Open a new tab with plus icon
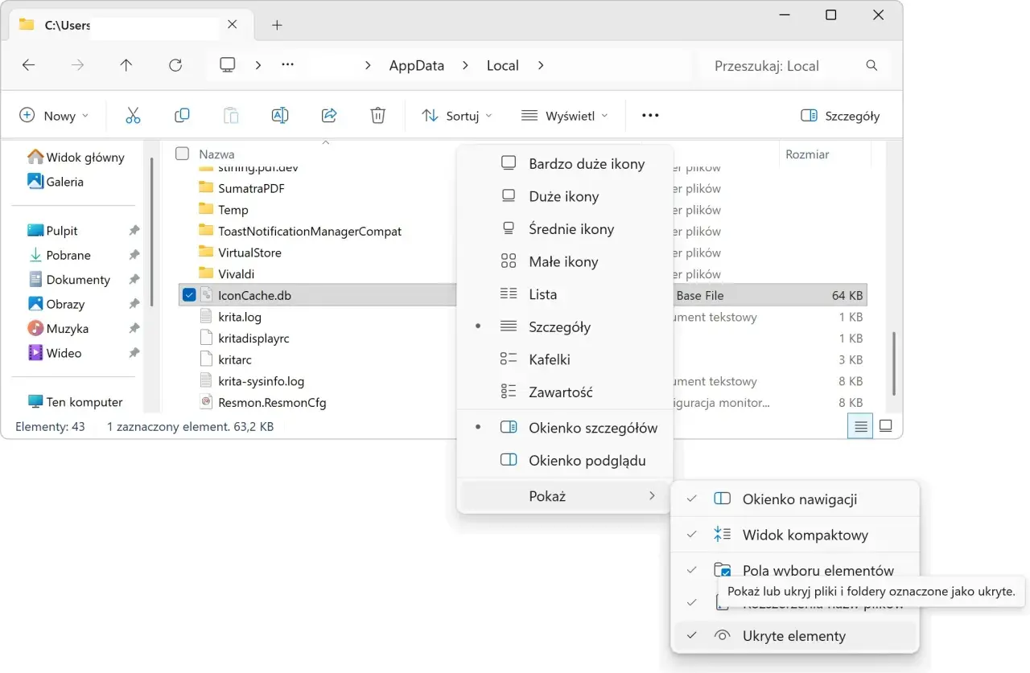This screenshot has width=1030, height=673. coord(277,25)
